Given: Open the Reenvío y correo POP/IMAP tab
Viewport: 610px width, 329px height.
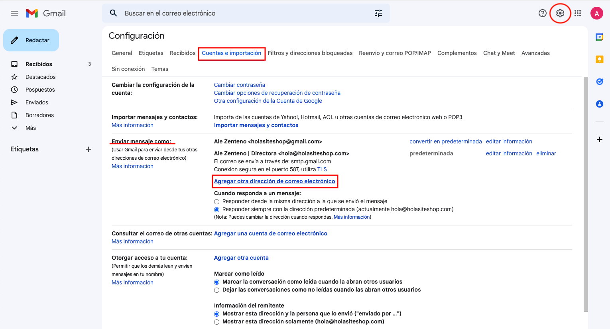Looking at the screenshot, I should 395,53.
